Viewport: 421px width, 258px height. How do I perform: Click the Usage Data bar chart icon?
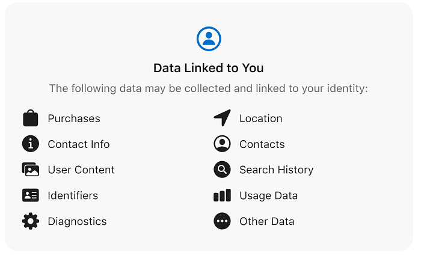click(x=222, y=195)
